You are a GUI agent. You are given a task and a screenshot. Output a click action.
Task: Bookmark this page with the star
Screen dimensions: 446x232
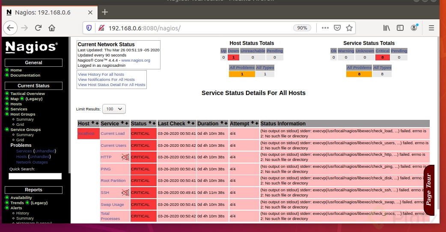tap(349, 28)
